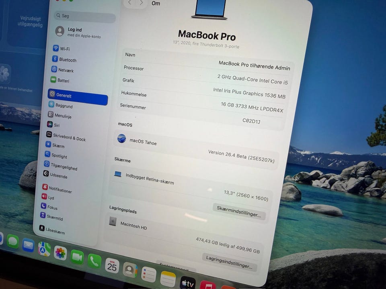Click the Vejrudsigt utilgængelig weather widget

tap(30, 21)
